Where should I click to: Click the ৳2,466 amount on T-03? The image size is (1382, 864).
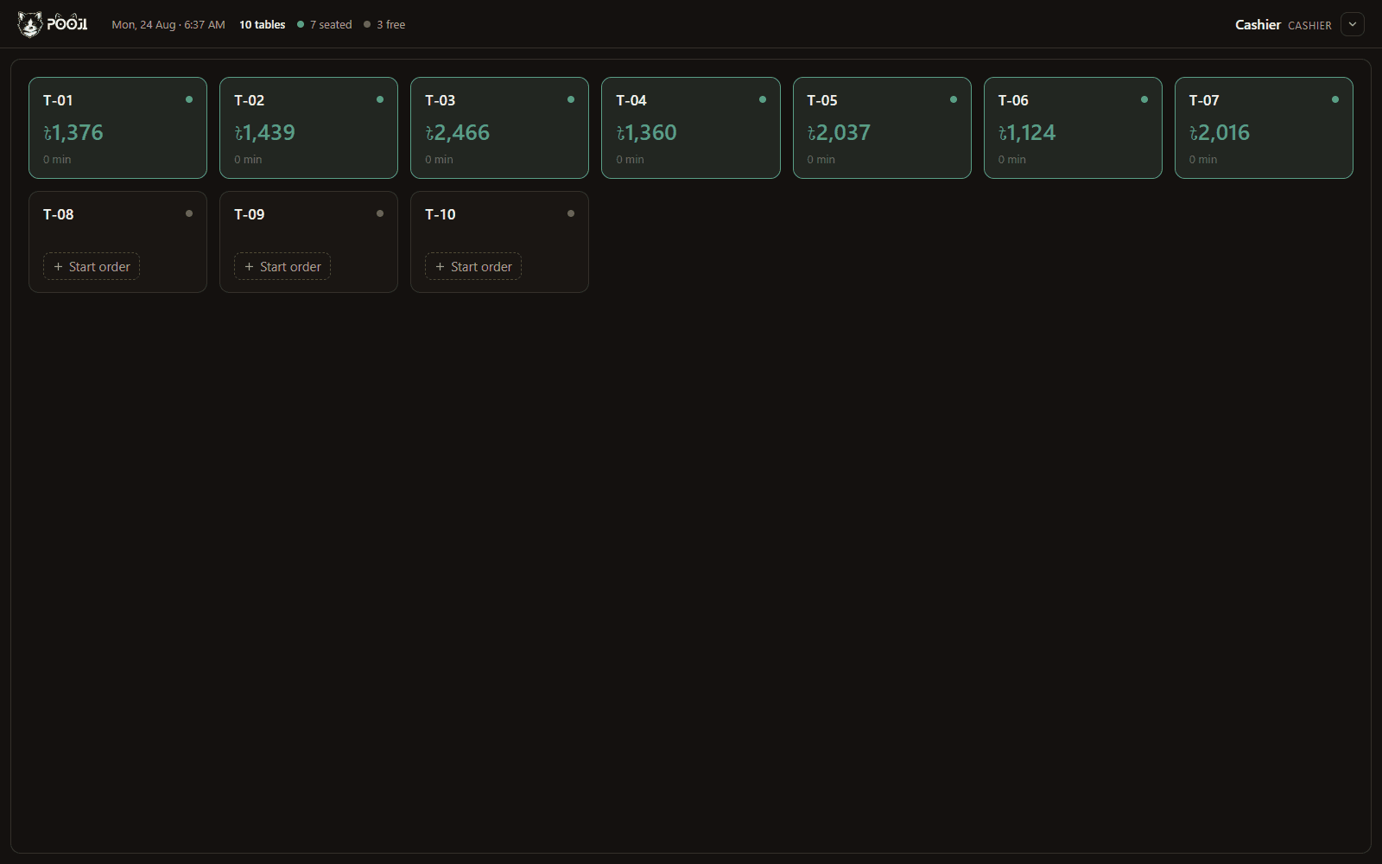tap(458, 132)
